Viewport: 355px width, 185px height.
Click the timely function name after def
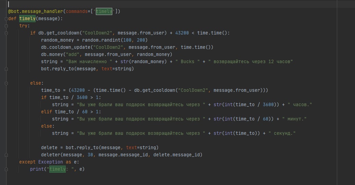(x=27, y=18)
